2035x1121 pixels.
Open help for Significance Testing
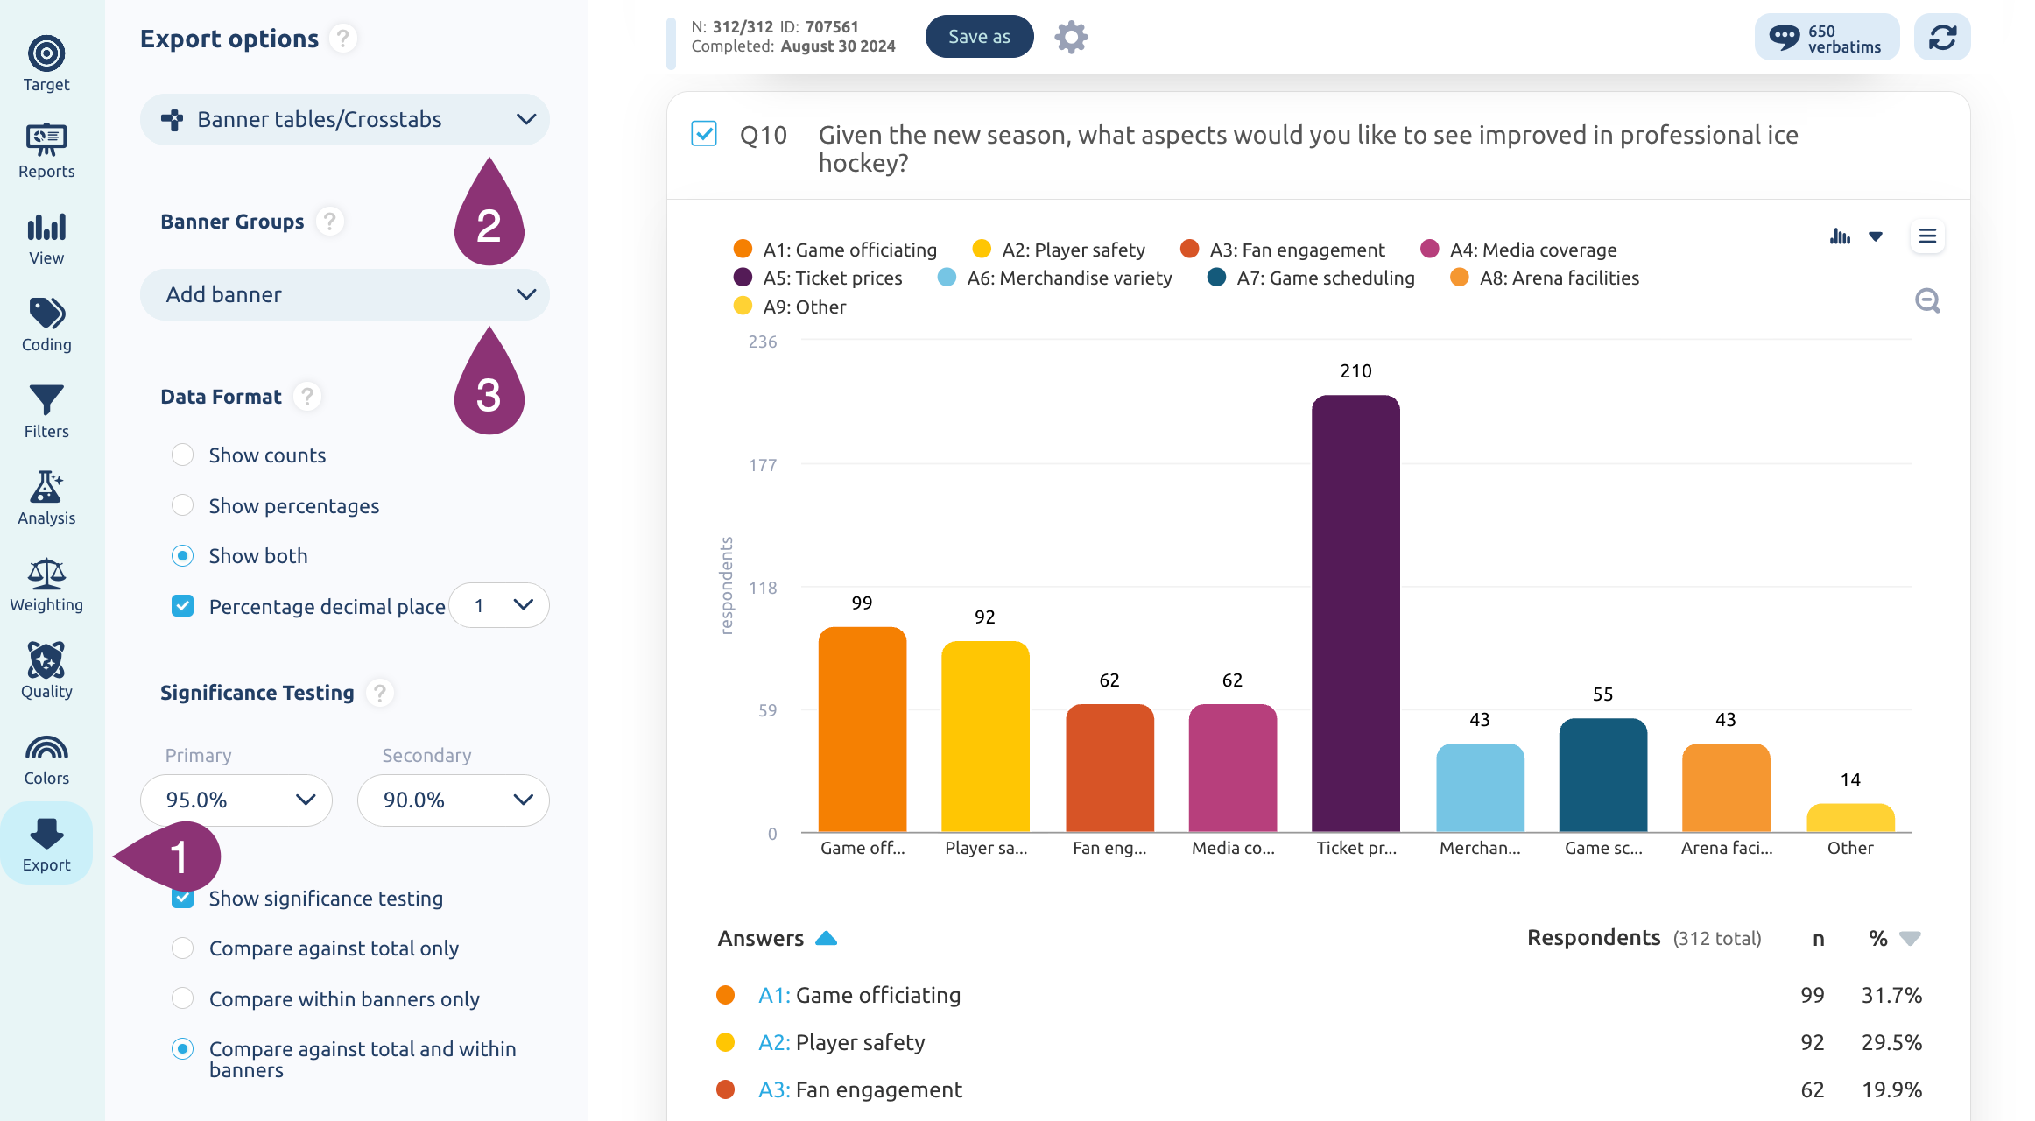coord(379,693)
